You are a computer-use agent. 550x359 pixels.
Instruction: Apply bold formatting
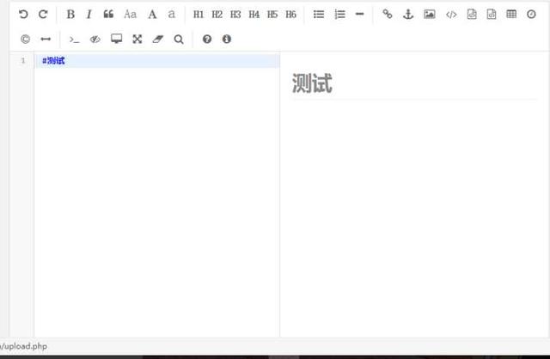coord(70,15)
